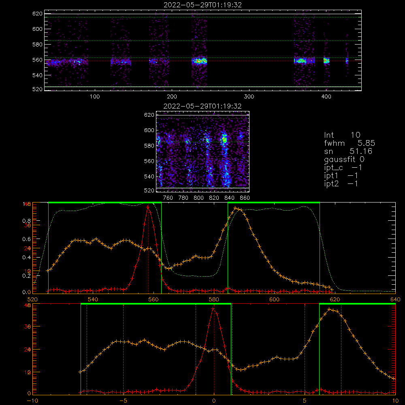This screenshot has height=405, width=405.
Task: Click the "560" y-axis label of the top spectrogram
Action: (x=37, y=60)
